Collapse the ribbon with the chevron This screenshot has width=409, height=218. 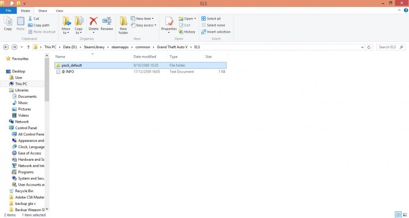click(399, 11)
